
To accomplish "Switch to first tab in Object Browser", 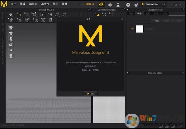I will [131, 14].
